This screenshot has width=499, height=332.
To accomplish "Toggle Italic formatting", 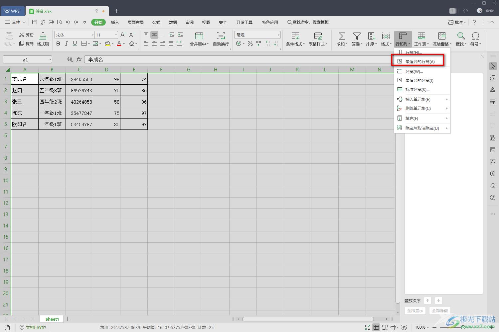I will pos(67,43).
